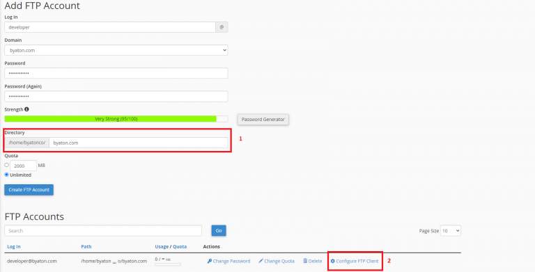Click the /home/byaton path cell
This screenshot has width=535, height=272.
coord(114,261)
